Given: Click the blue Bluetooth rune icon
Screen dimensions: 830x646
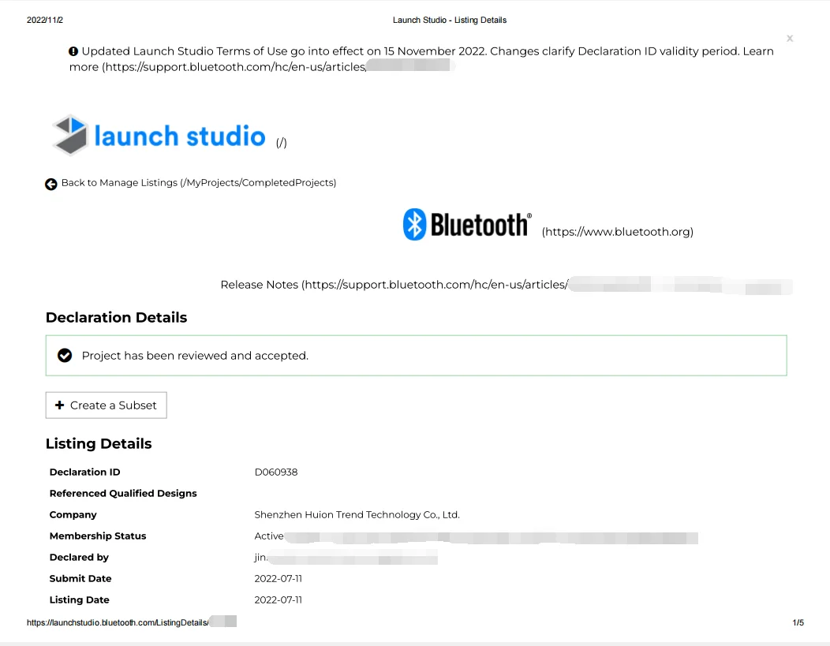Looking at the screenshot, I should (414, 225).
